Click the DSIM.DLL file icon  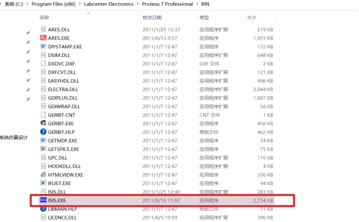click(x=43, y=55)
